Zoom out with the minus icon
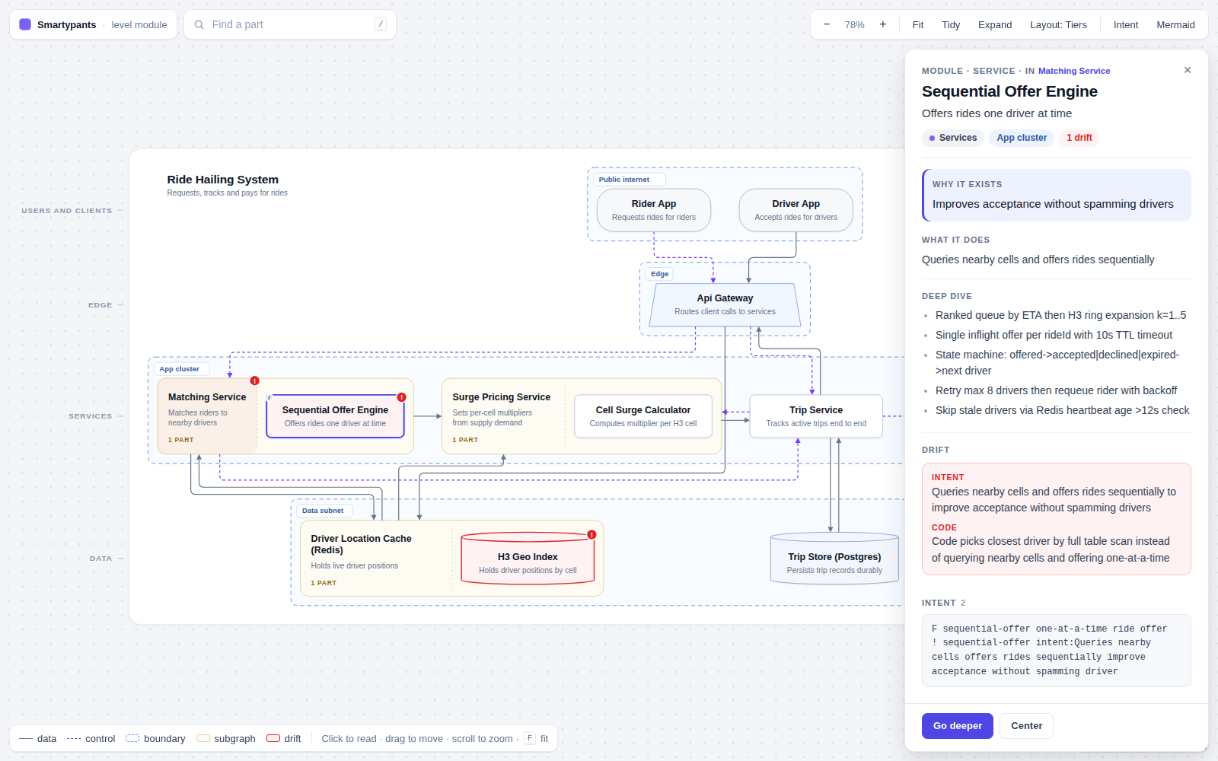 [x=827, y=24]
